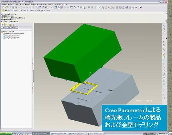The width and height of the screenshot is (172, 135).
Task: Click the binoculars Find icon
Action: pyautogui.click(x=46, y=8)
